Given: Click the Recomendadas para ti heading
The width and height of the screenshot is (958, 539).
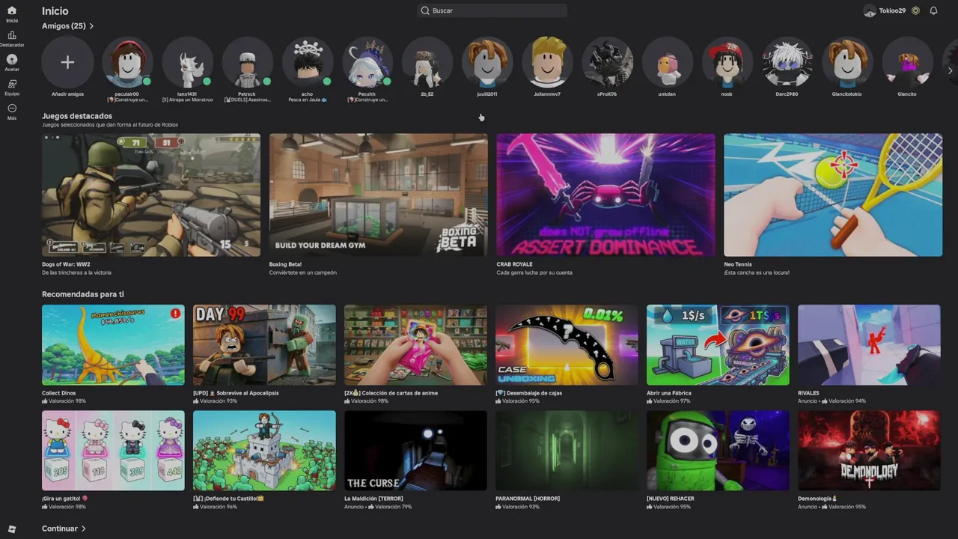Looking at the screenshot, I should click(x=83, y=294).
